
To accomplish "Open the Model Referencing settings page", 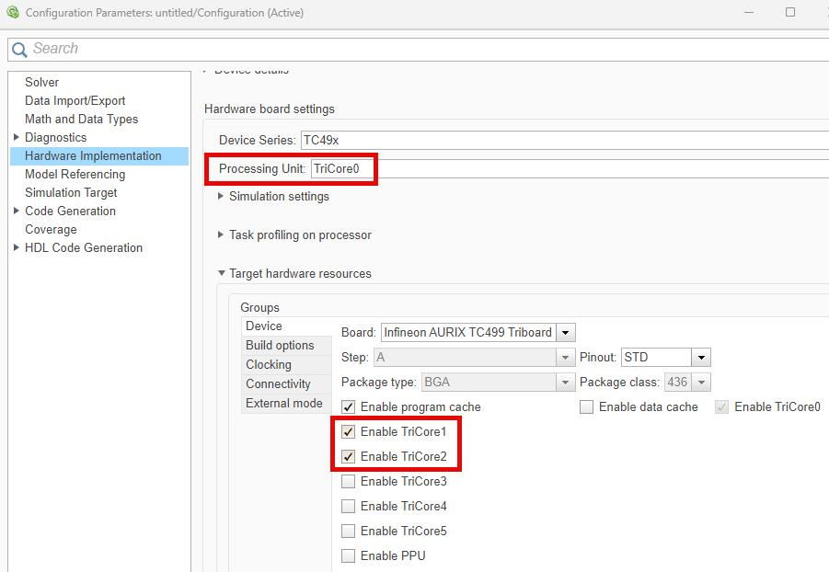I will coord(75,174).
